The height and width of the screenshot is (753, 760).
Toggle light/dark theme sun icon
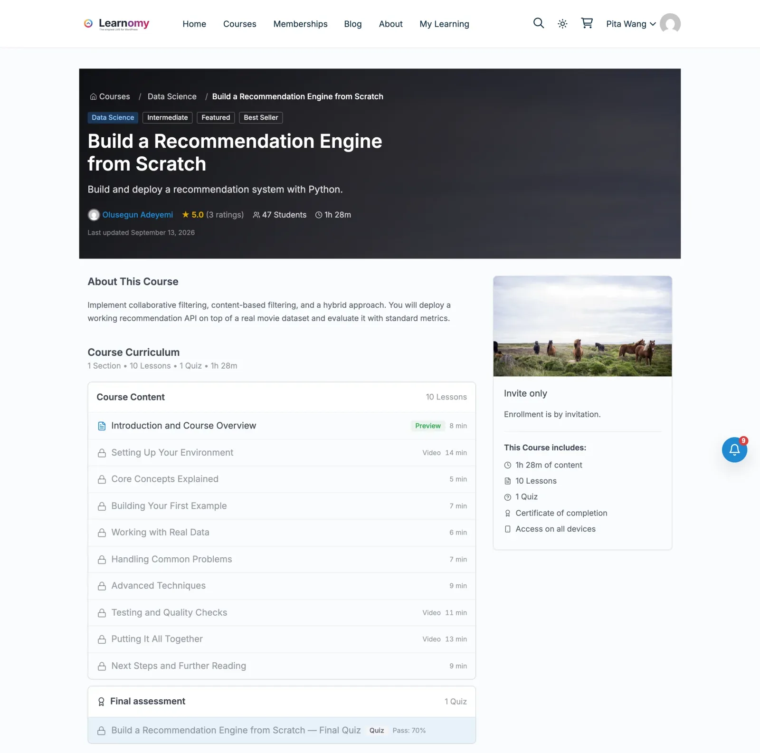pyautogui.click(x=562, y=24)
